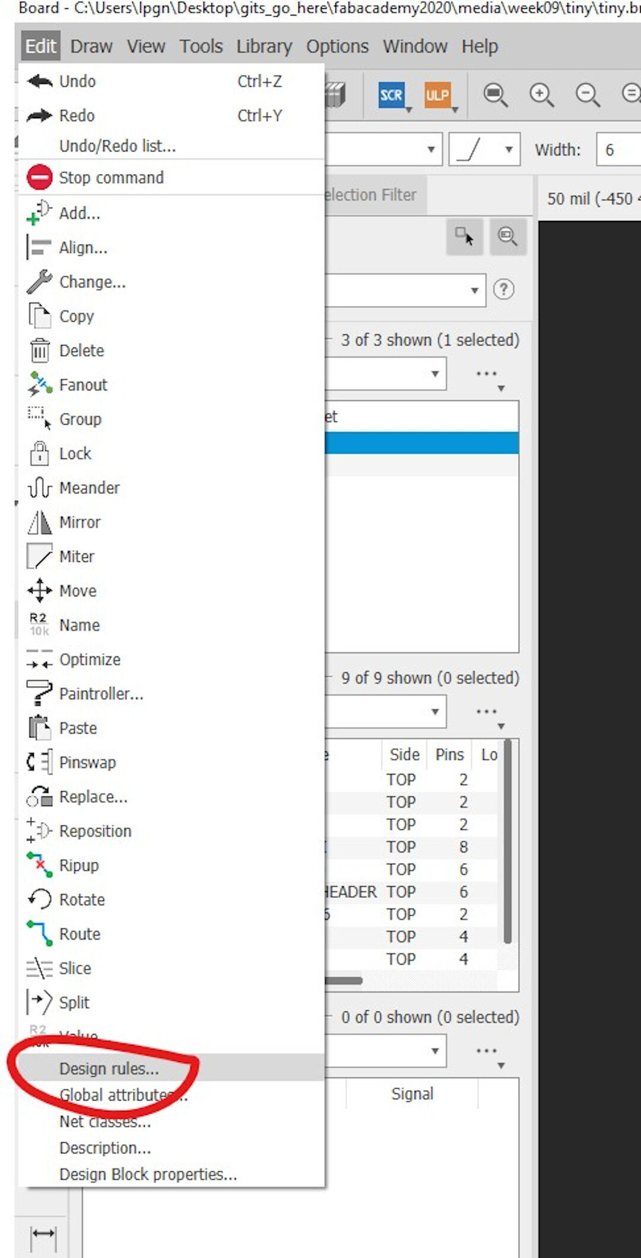The height and width of the screenshot is (1258, 641).
Task: Run a script via SCR icon
Action: pyautogui.click(x=391, y=95)
